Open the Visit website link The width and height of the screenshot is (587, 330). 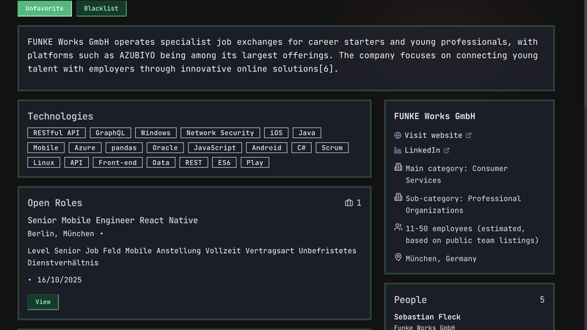click(433, 135)
